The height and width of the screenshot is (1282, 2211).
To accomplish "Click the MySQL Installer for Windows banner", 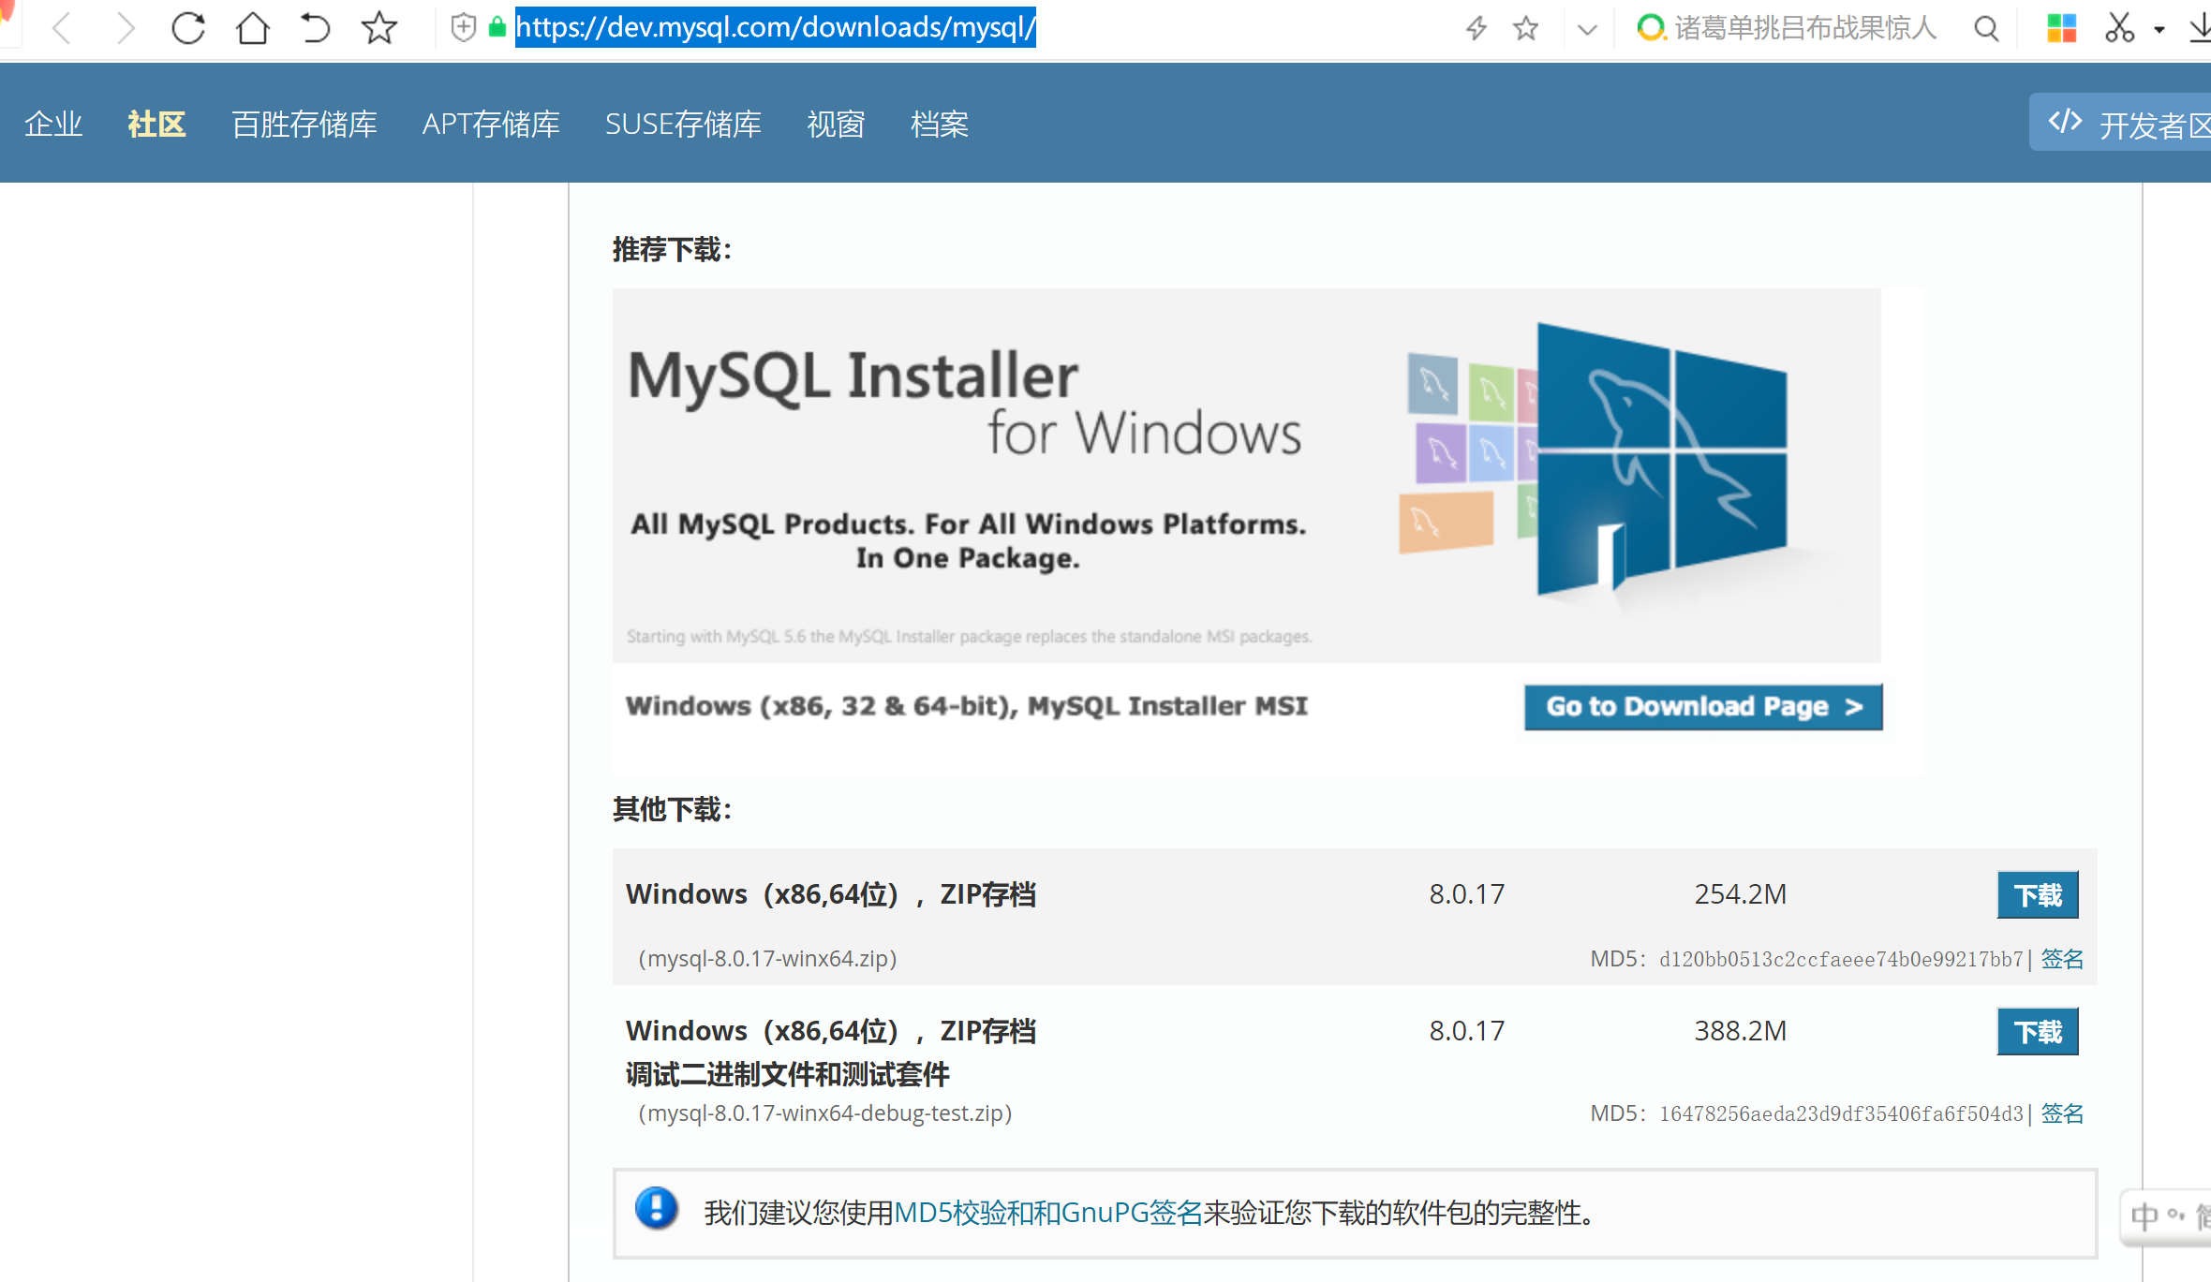I will (x=1246, y=475).
